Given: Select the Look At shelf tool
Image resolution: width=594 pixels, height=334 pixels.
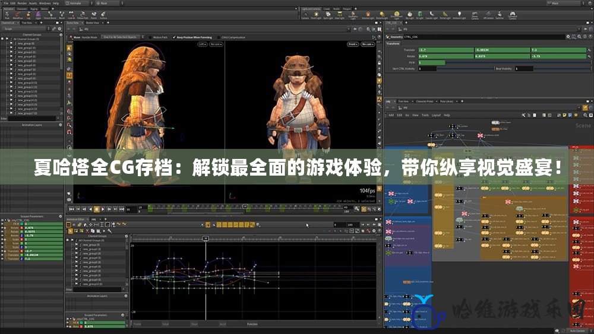Looking at the screenshot, I should point(72,15).
